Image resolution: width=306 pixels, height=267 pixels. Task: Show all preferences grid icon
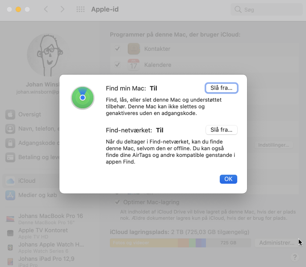pyautogui.click(x=80, y=9)
